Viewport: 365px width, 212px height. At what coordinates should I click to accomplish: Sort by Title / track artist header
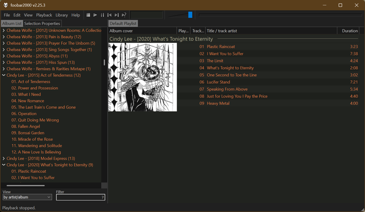pos(271,31)
